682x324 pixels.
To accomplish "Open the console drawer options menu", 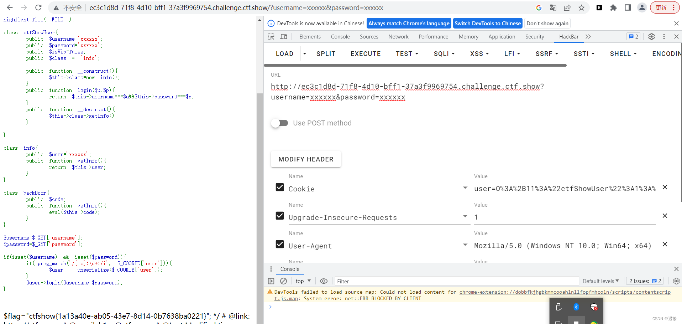I will [271, 269].
